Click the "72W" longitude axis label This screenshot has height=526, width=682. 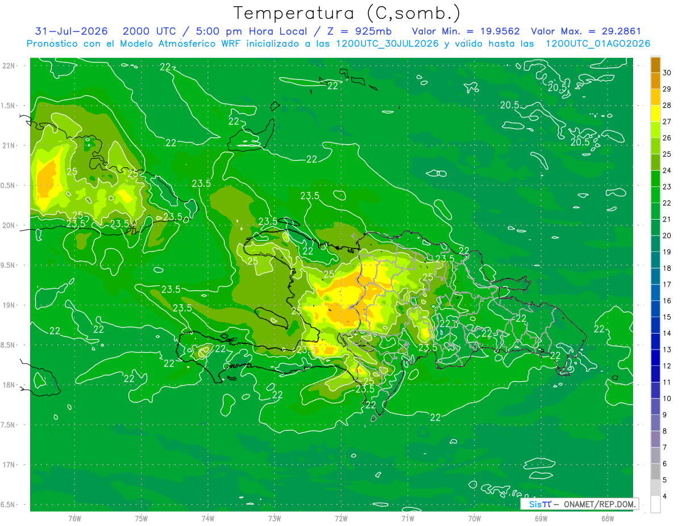click(x=341, y=518)
